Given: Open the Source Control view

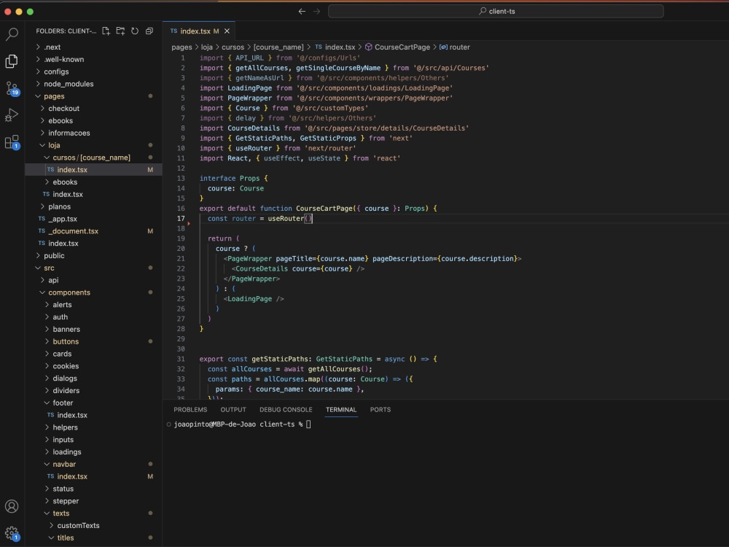Looking at the screenshot, I should point(12,88).
